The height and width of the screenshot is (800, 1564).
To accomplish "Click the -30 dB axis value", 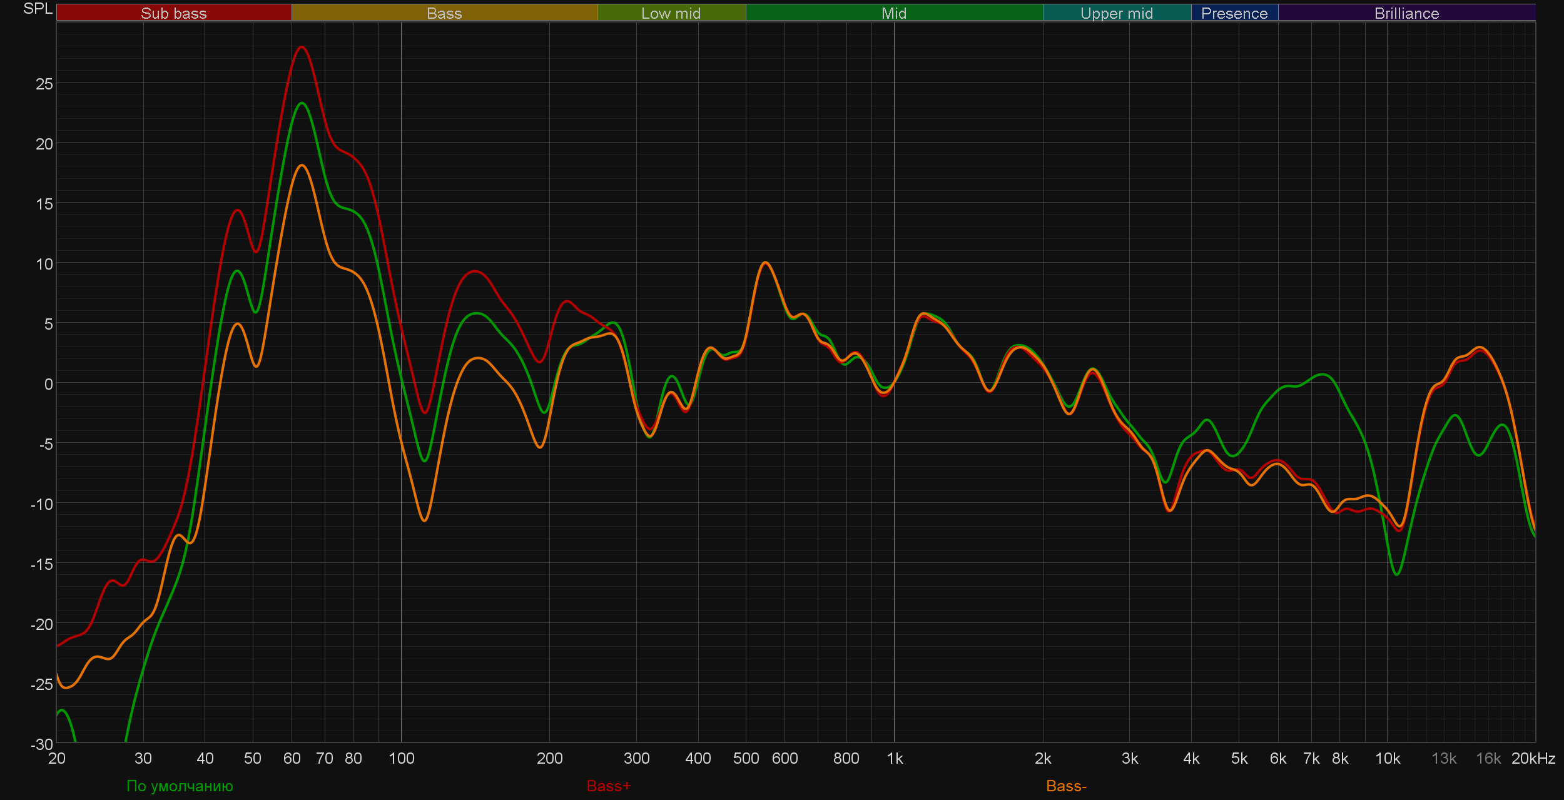I will [x=42, y=744].
